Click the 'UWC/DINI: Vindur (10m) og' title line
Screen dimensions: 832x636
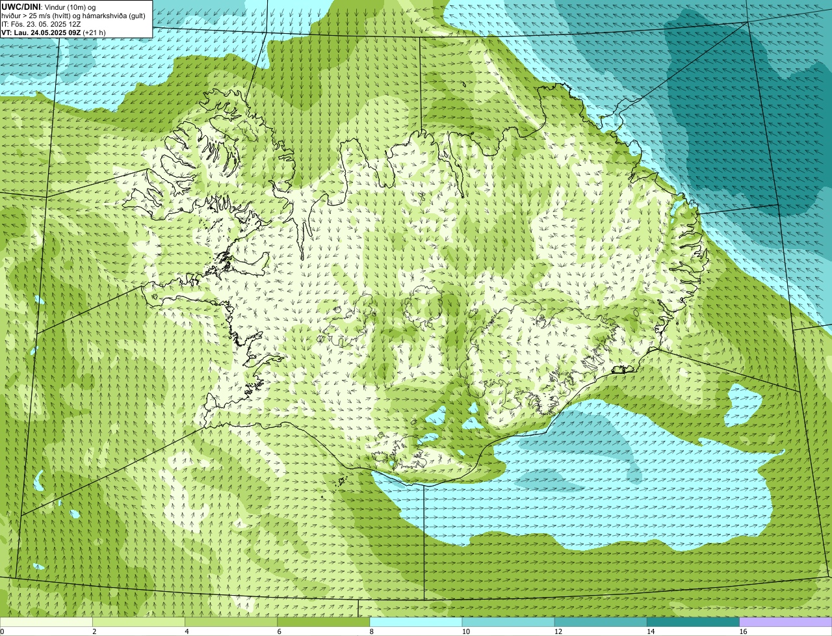(x=49, y=7)
